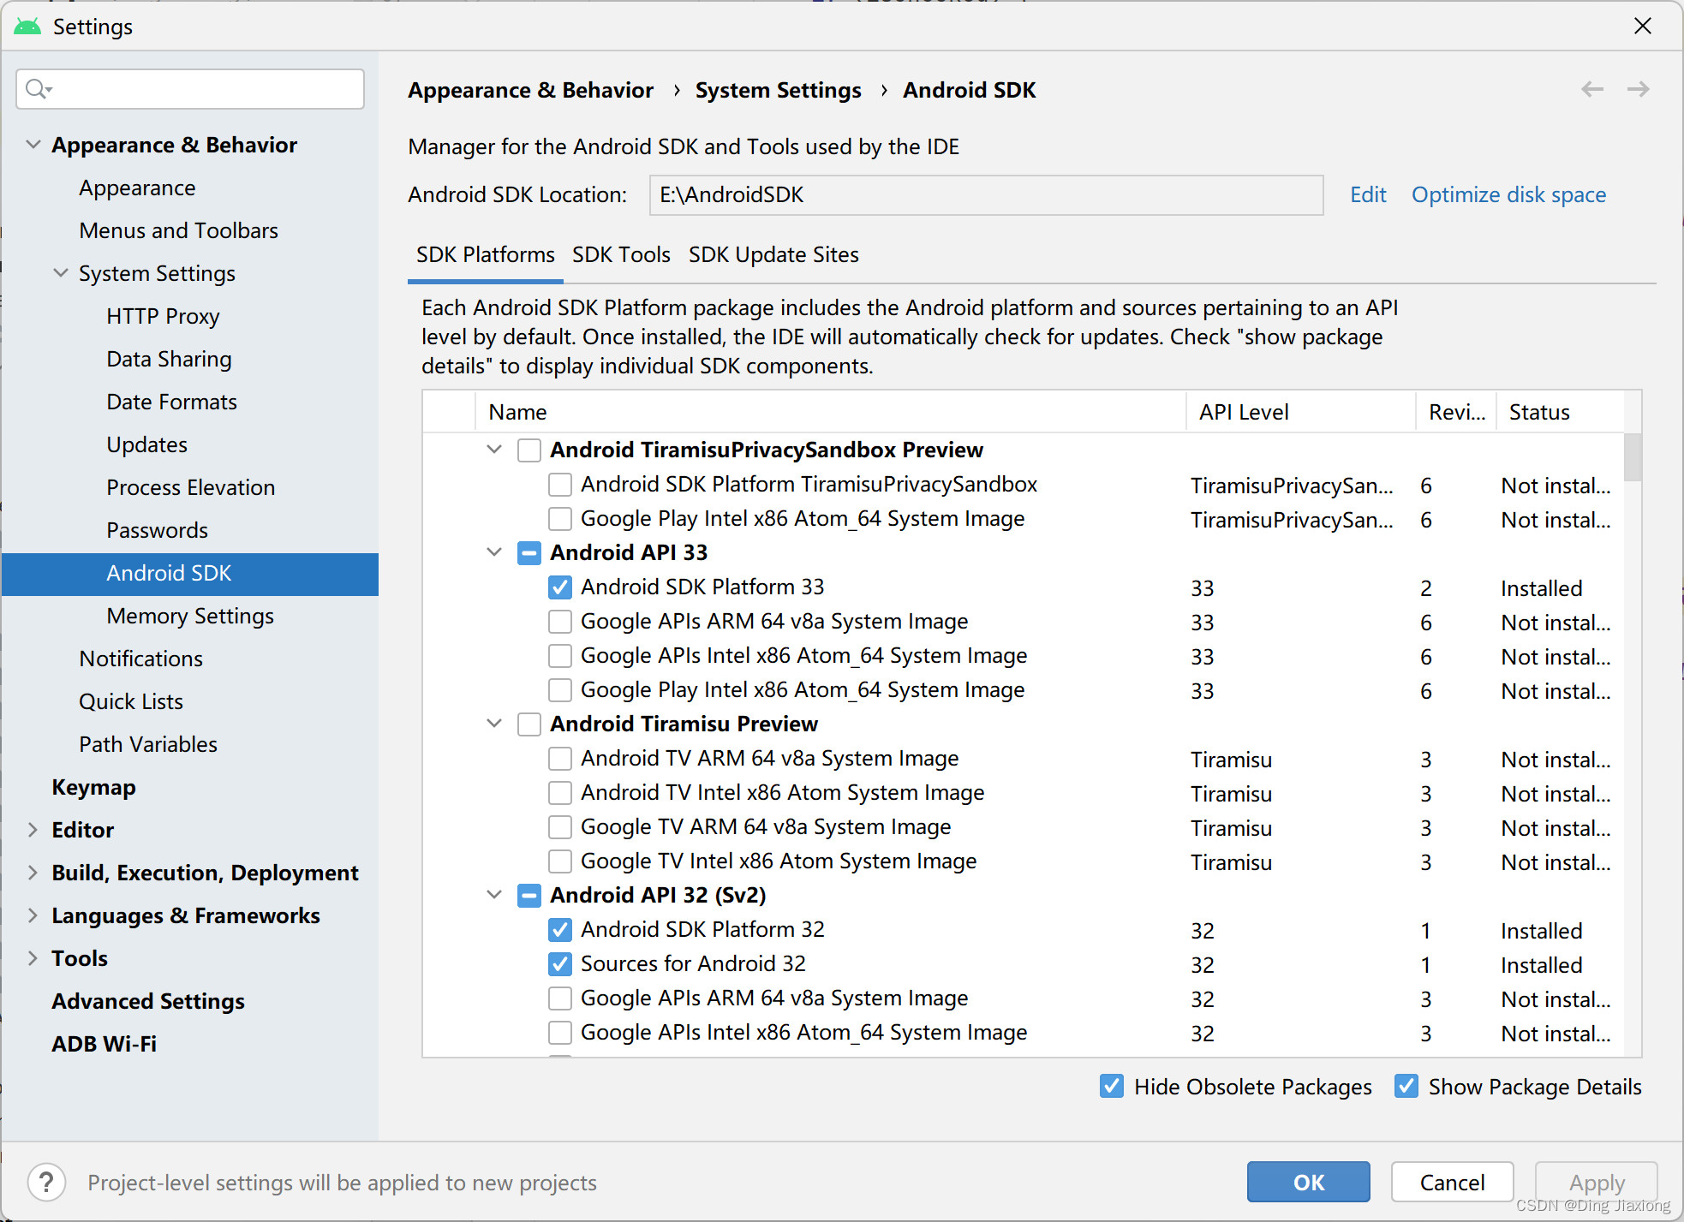
Task: Switch to SDK Update Sites tab
Action: coord(773,255)
